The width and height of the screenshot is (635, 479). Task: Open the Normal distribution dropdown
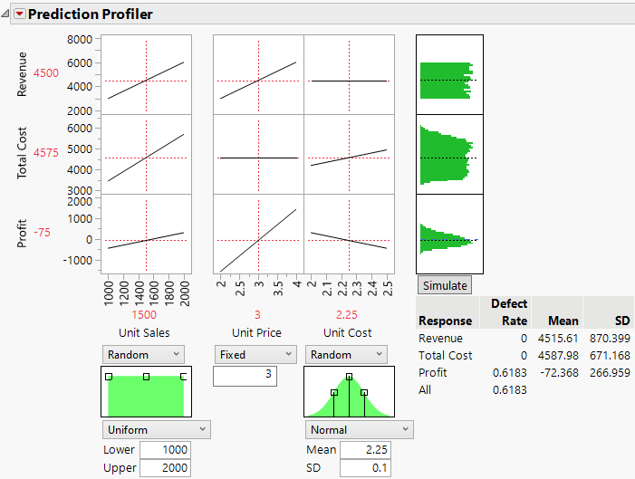tap(359, 429)
